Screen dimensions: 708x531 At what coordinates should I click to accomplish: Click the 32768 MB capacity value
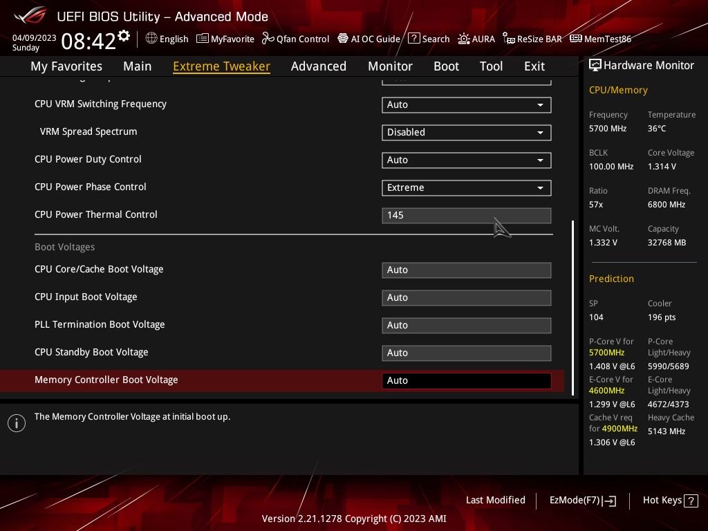coord(667,243)
